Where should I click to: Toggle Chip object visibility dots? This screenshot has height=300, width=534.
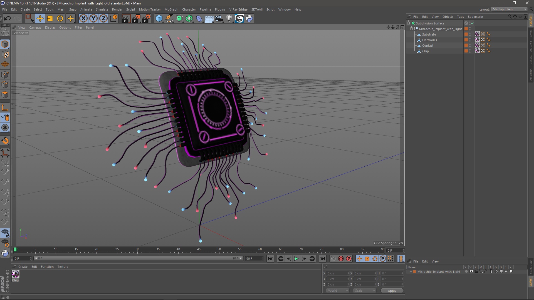click(470, 51)
